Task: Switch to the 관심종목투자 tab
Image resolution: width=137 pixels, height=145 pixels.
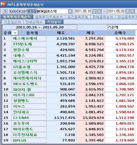Action: pos(127,17)
